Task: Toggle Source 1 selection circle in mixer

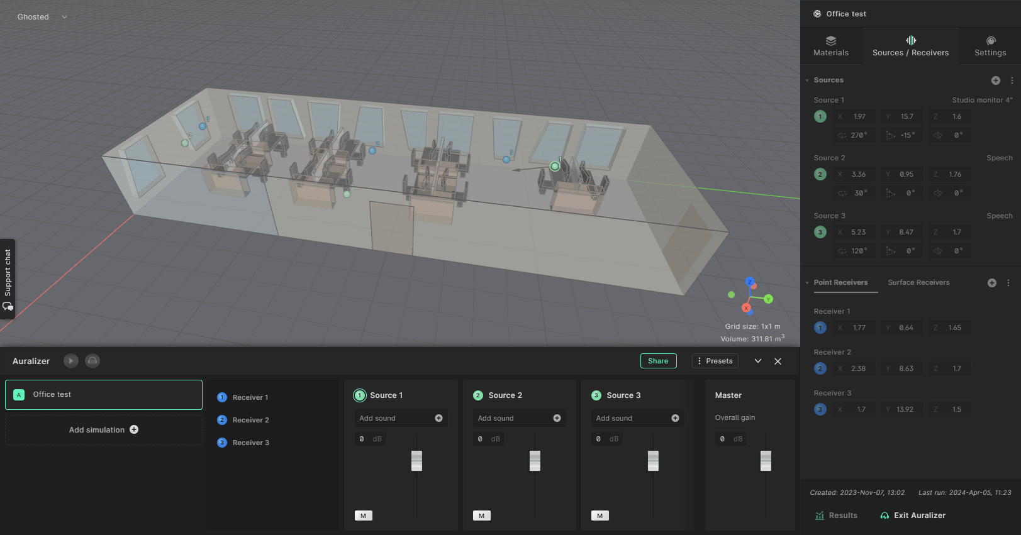Action: click(360, 395)
